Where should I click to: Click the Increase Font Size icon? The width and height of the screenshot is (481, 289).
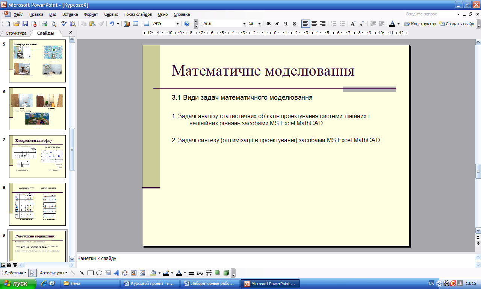click(353, 24)
